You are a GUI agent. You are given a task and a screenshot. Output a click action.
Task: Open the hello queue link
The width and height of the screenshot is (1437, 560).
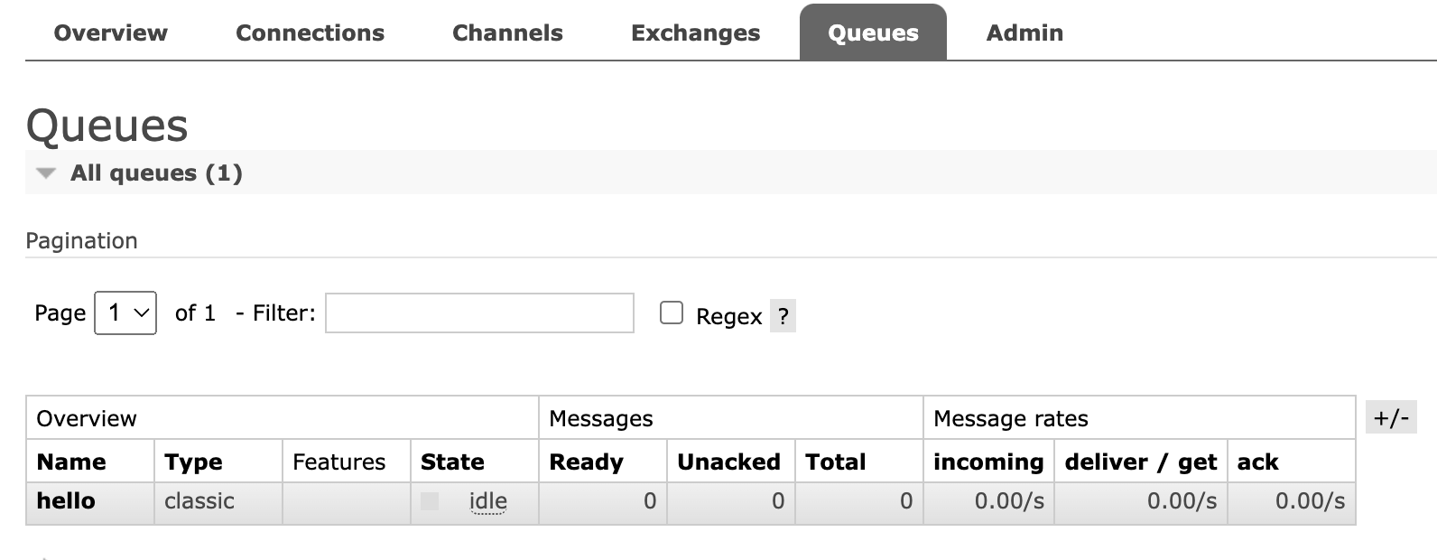coord(66,501)
